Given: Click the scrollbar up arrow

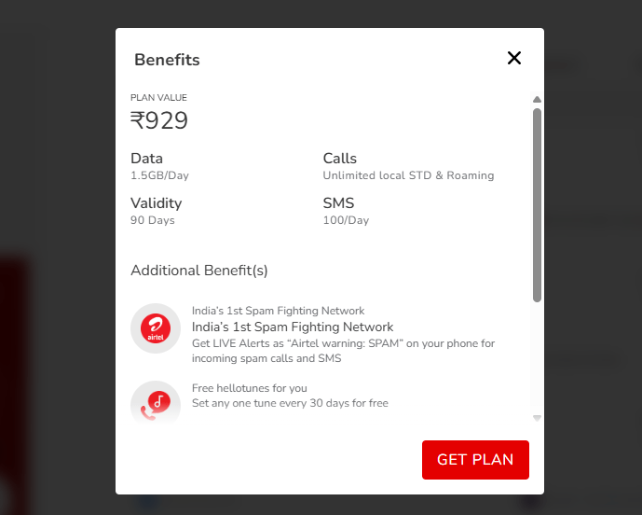Looking at the screenshot, I should coord(537,100).
